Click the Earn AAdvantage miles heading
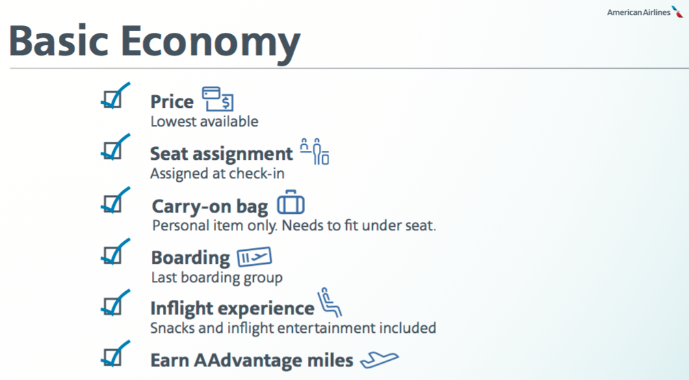 coord(252,360)
